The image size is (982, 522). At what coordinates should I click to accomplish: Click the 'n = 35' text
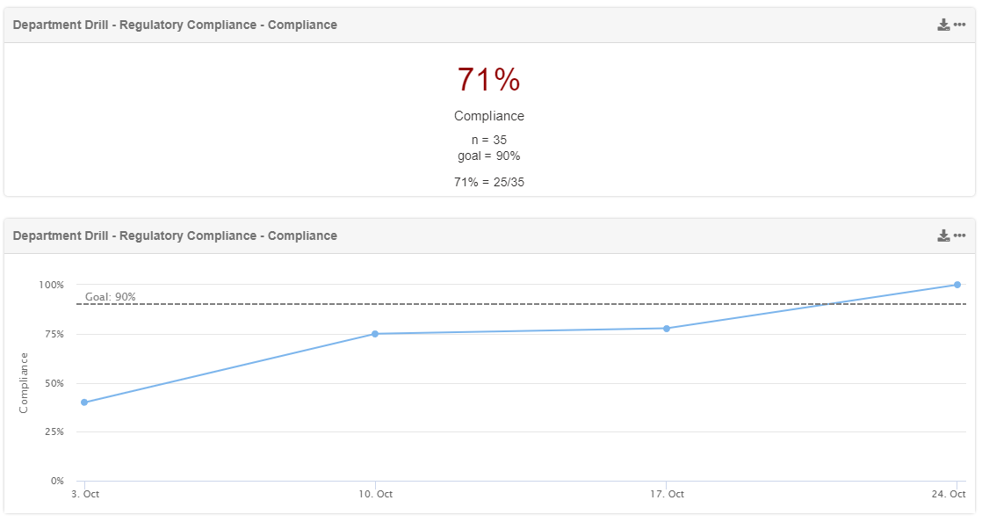[x=489, y=140]
